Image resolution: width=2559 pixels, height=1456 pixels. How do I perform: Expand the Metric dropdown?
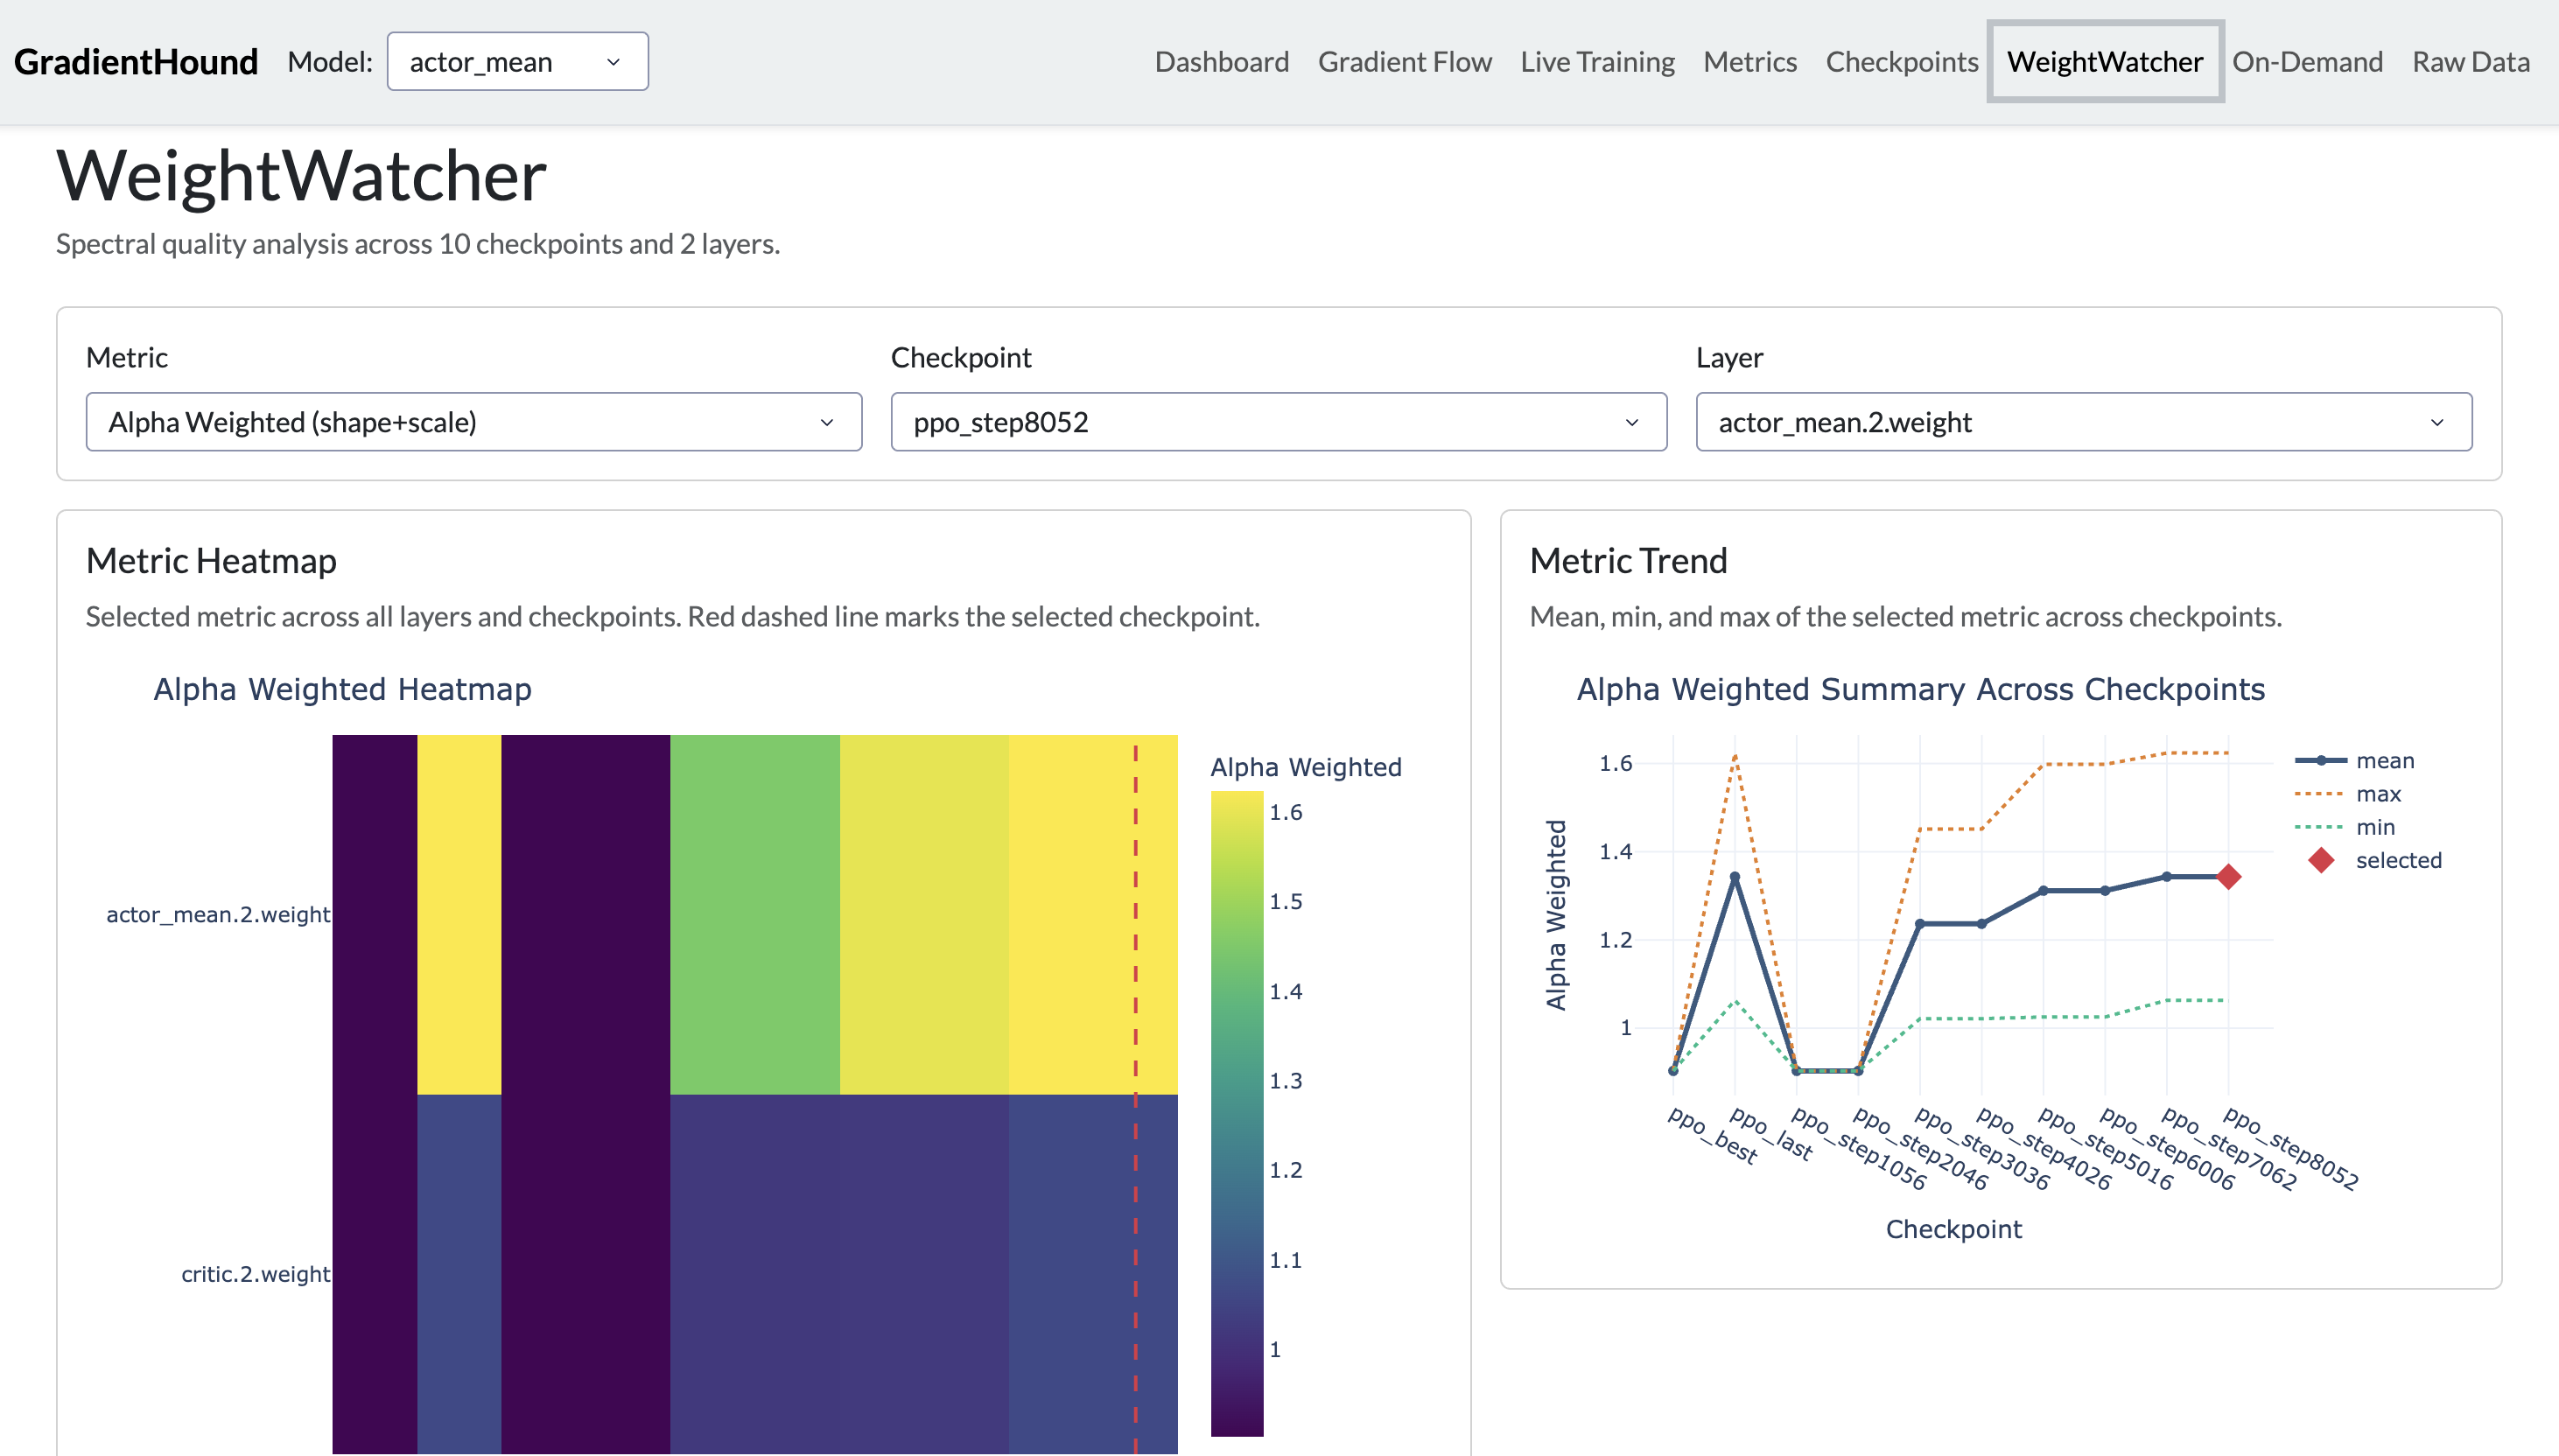pyautogui.click(x=473, y=422)
